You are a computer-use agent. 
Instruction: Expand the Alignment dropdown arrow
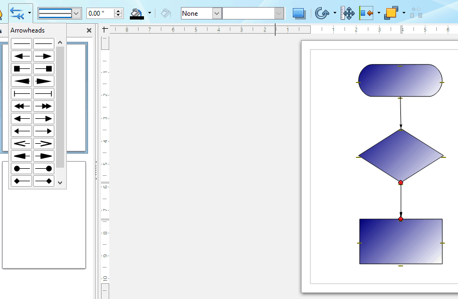click(x=379, y=13)
